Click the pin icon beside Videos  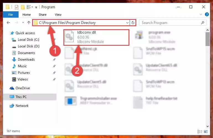point(54,79)
